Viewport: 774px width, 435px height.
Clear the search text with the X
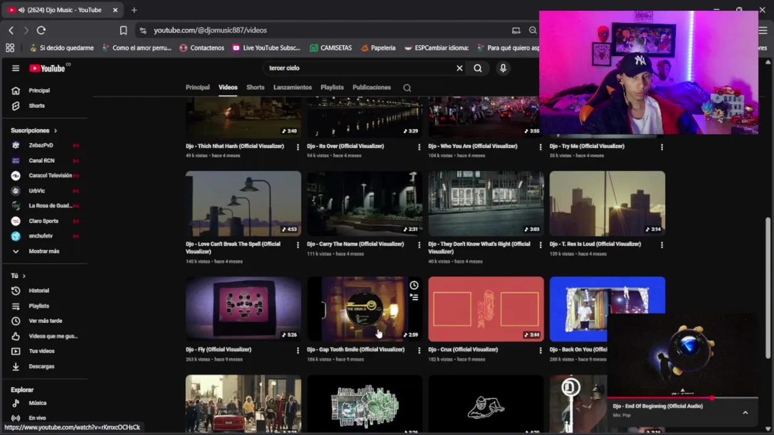coord(460,68)
